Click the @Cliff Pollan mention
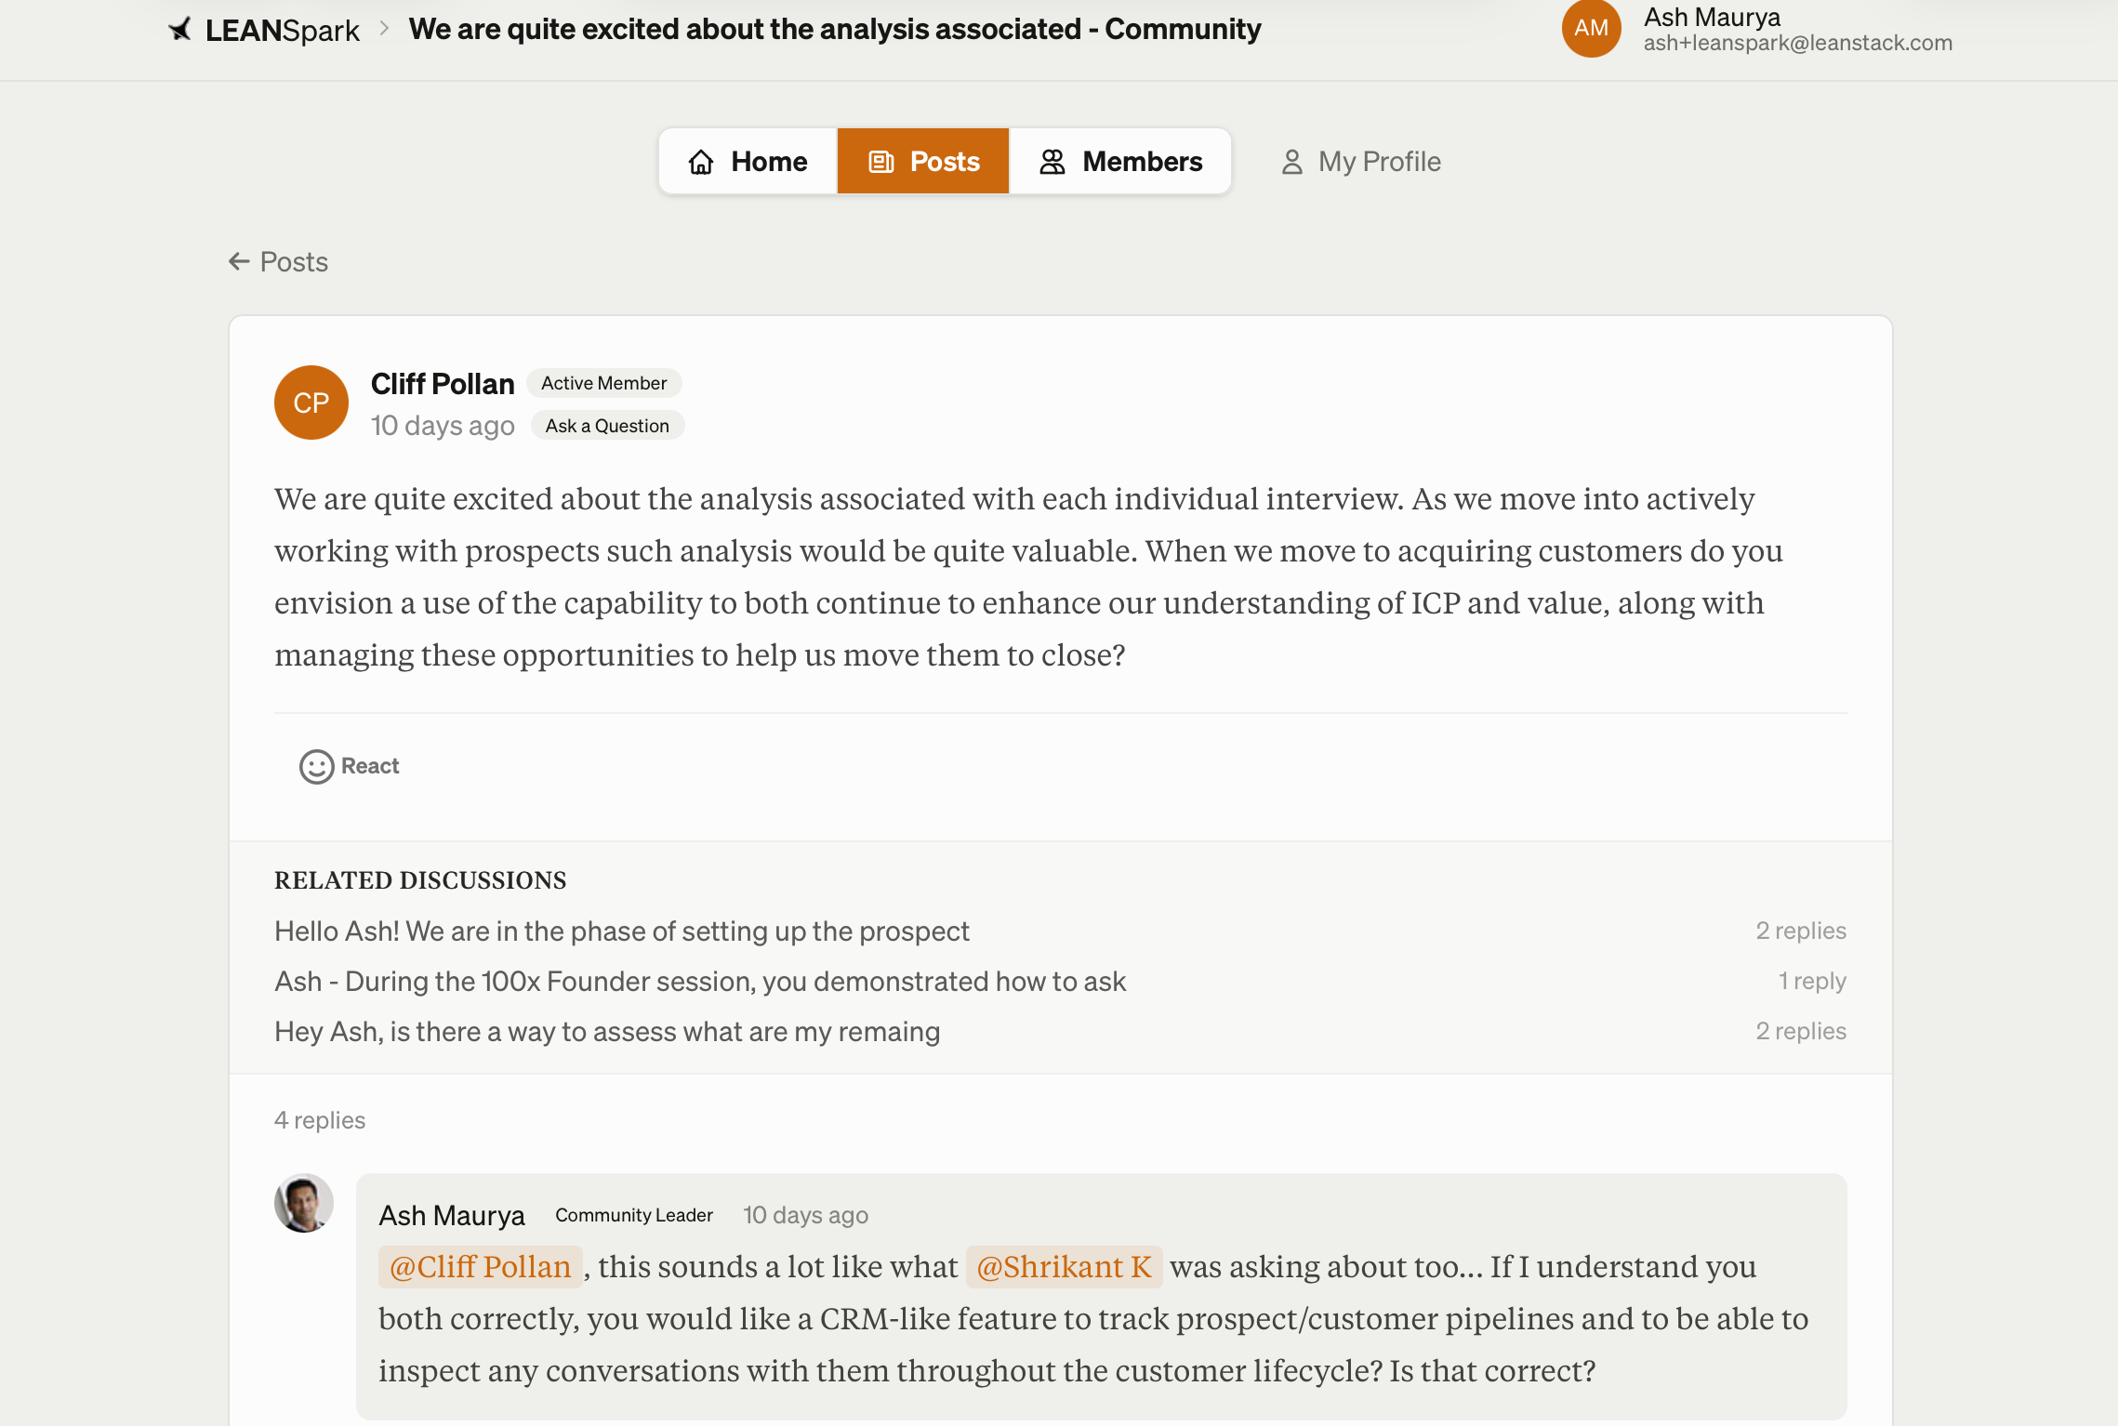Screen dimensions: 2118x1426 (480, 1267)
